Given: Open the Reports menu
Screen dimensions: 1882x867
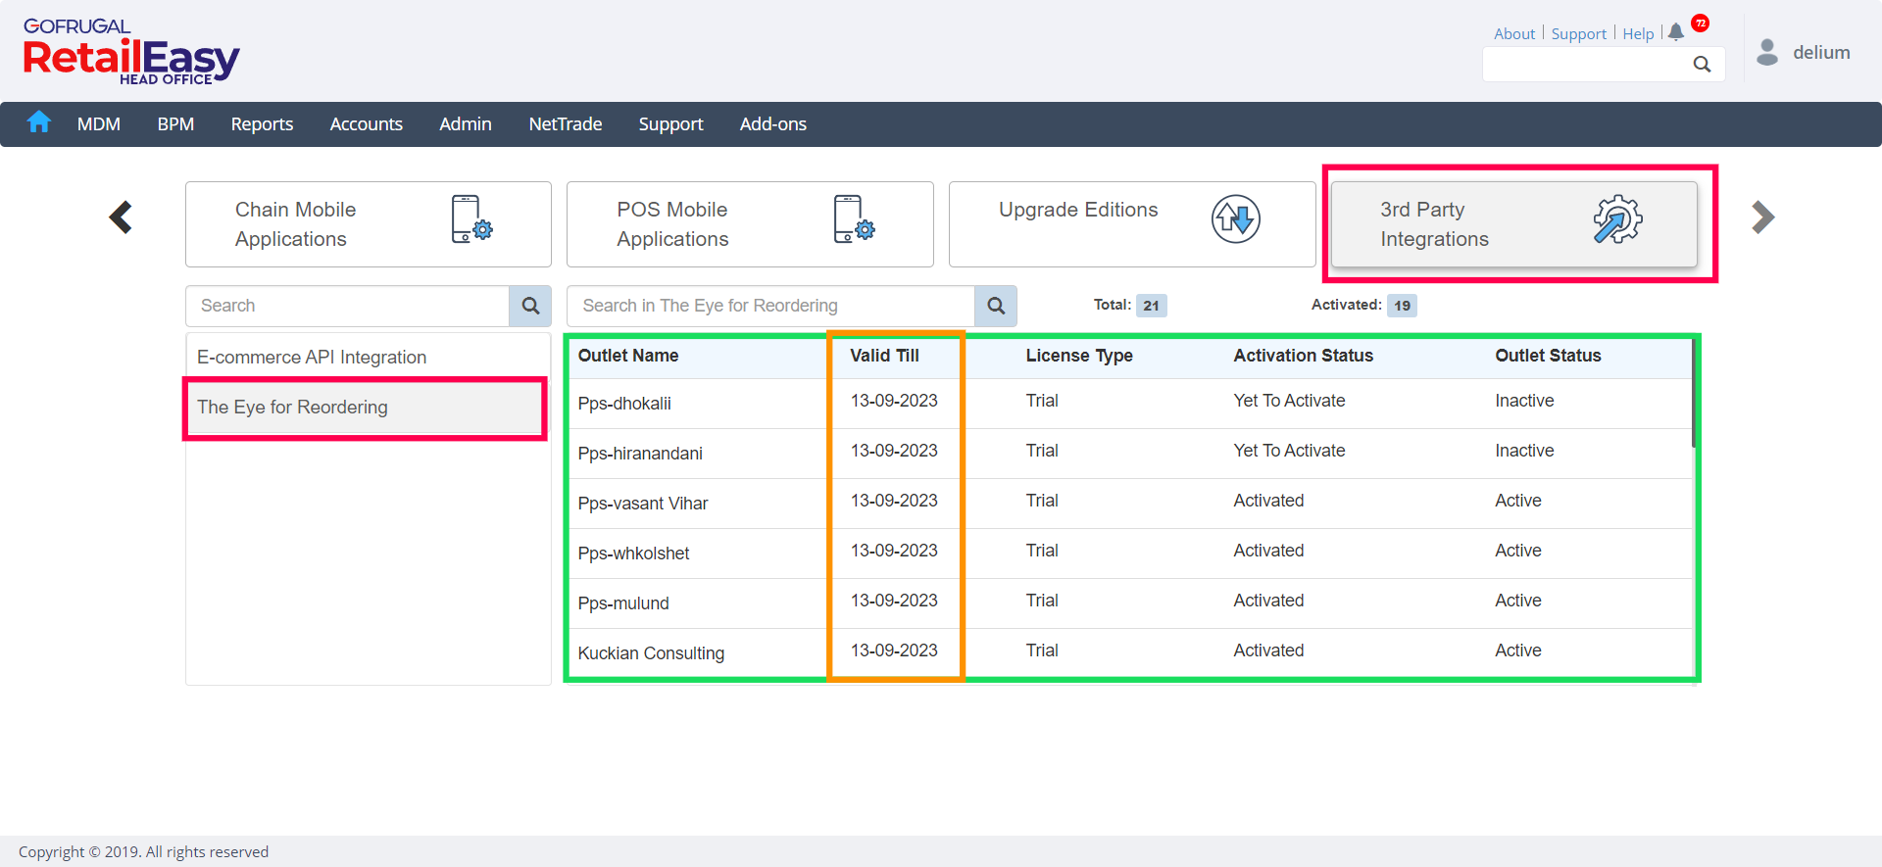Looking at the screenshot, I should tap(262, 124).
